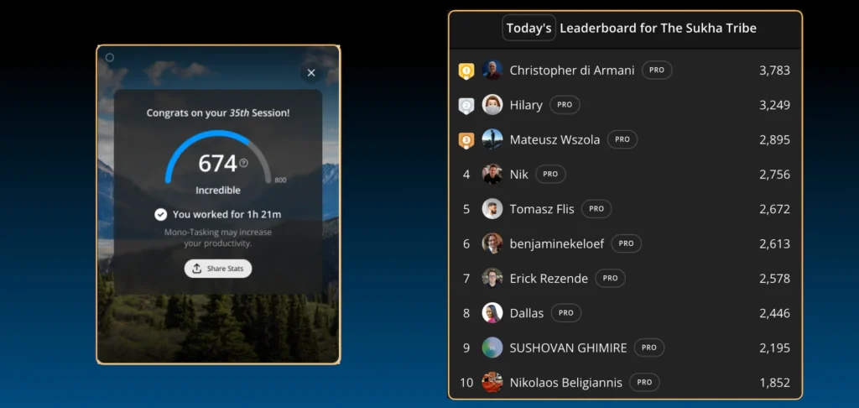Image resolution: width=859 pixels, height=408 pixels.
Task: Click PRO badge next to SUSHOVAN GHIMIRE
Action: pos(649,348)
